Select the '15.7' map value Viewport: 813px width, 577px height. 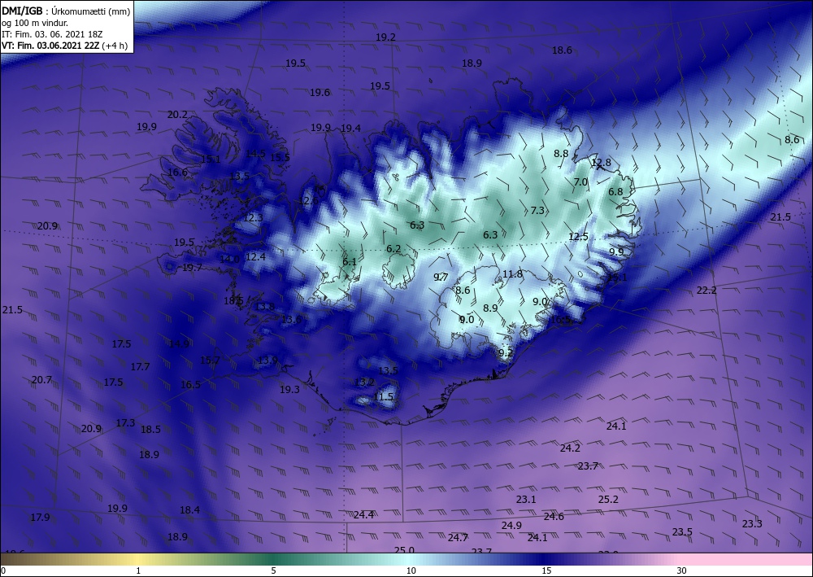click(x=210, y=361)
